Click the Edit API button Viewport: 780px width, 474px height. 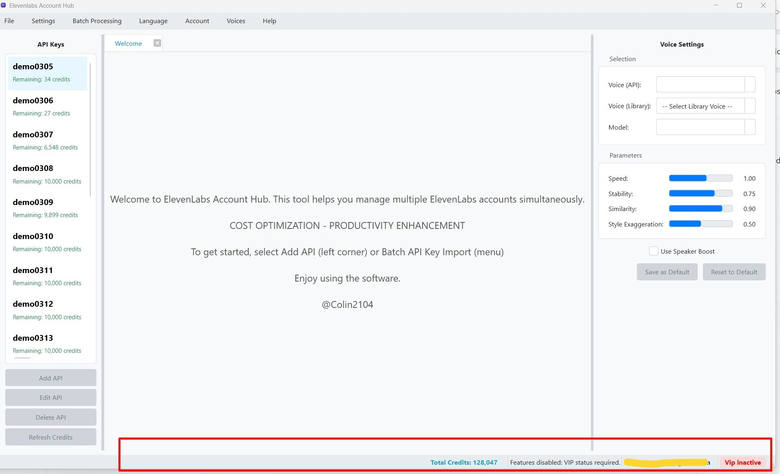coord(51,397)
